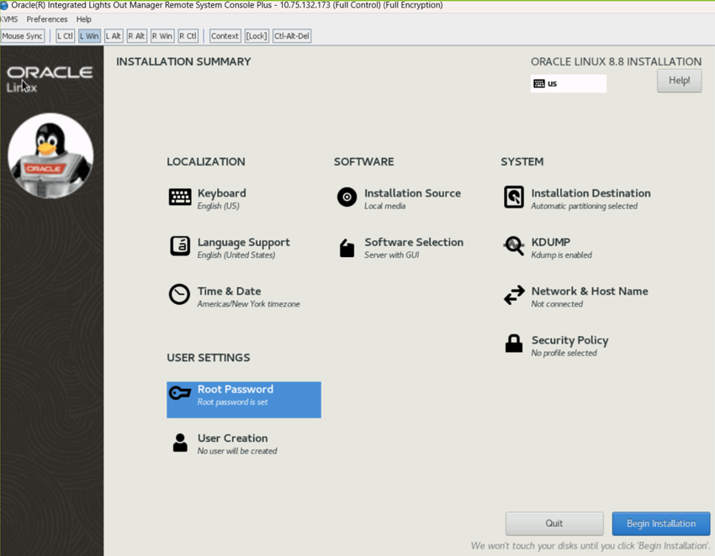Toggle the R Ctl modifier key

[x=188, y=36]
